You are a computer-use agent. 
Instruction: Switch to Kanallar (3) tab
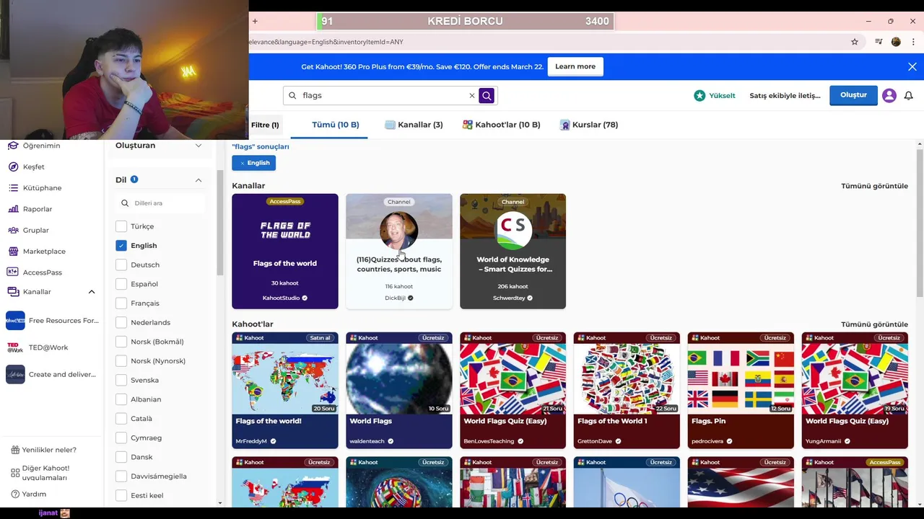click(414, 125)
